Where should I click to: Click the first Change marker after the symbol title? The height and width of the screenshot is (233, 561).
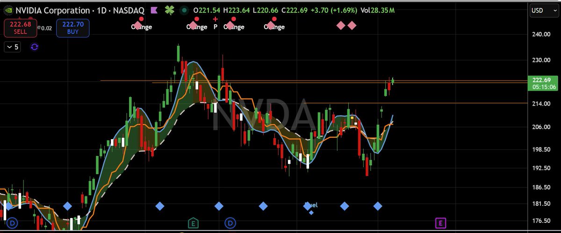coord(141,24)
